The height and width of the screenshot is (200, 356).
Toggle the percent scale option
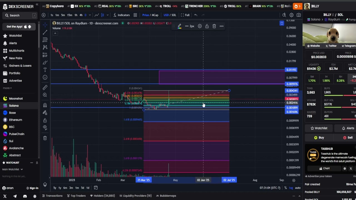pos(285,188)
